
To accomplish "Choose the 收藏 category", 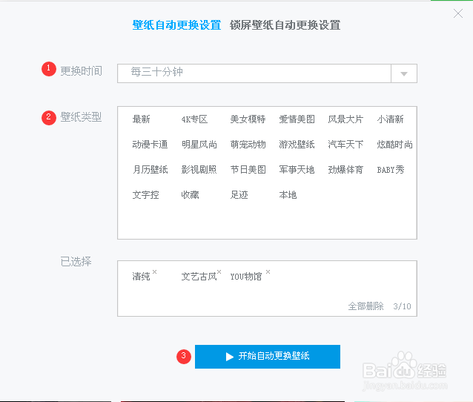I will click(190, 195).
